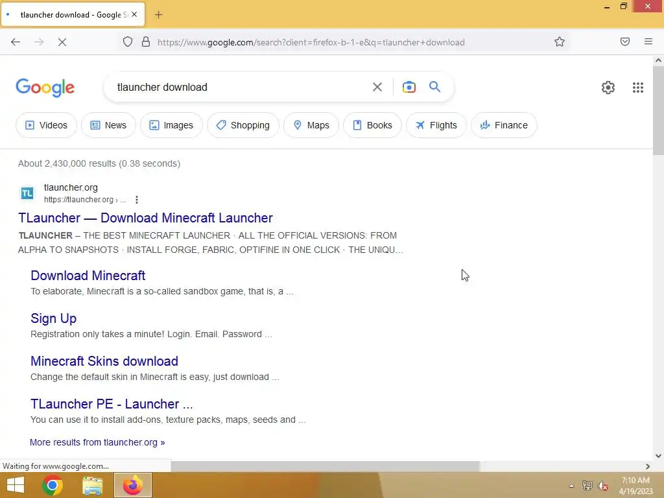The image size is (664, 498).
Task: Open TLauncher PE - Launcher sitelink
Action: point(112,404)
